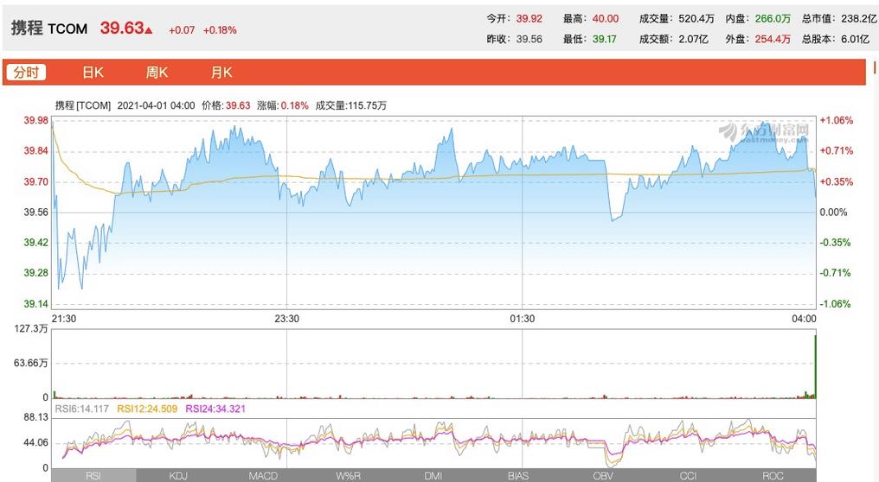Click the +0.07 price change value

coord(182,30)
